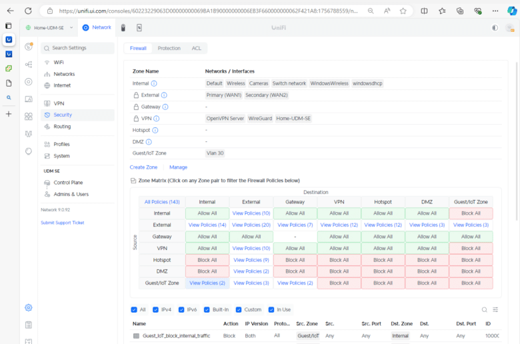View Policies (14) for External to Internal
The image size is (520, 344).
coord(207,225)
